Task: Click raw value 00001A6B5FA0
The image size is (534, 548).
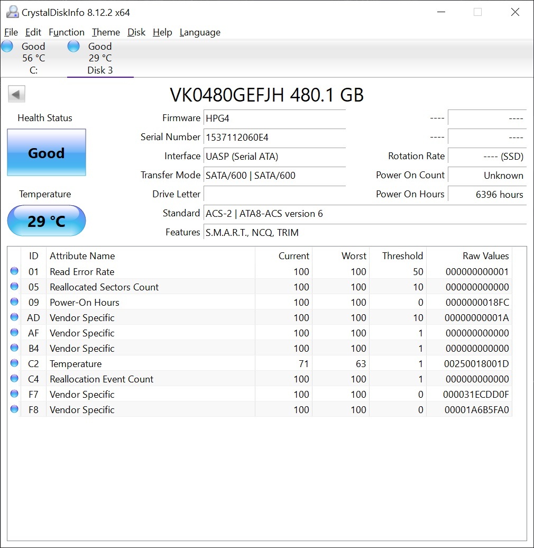Action: (x=477, y=409)
